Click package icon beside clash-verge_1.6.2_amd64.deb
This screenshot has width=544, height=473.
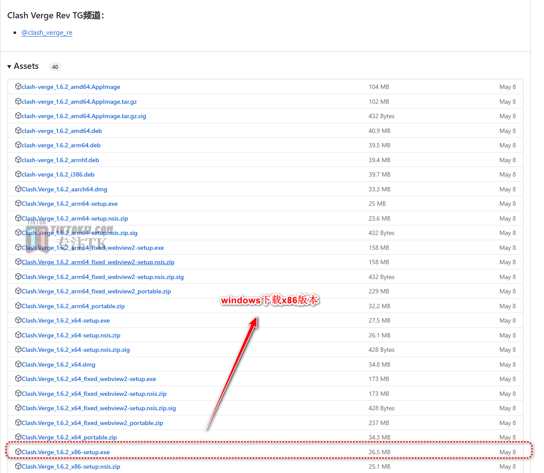pyautogui.click(x=18, y=130)
